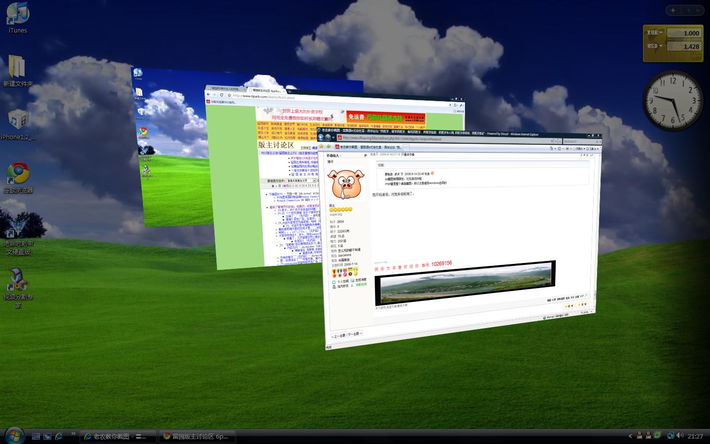Click Show Desktop in Quick Launch
Viewport: 710px width, 444px height.
click(35, 436)
